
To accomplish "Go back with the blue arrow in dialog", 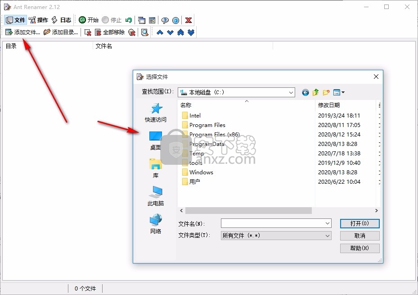I will 305,92.
